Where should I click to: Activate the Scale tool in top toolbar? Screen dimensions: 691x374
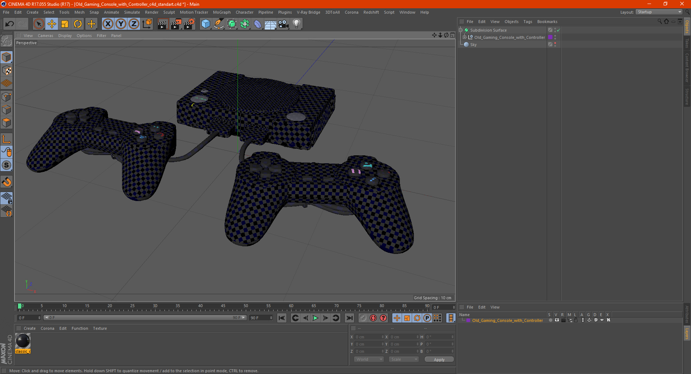pos(65,24)
